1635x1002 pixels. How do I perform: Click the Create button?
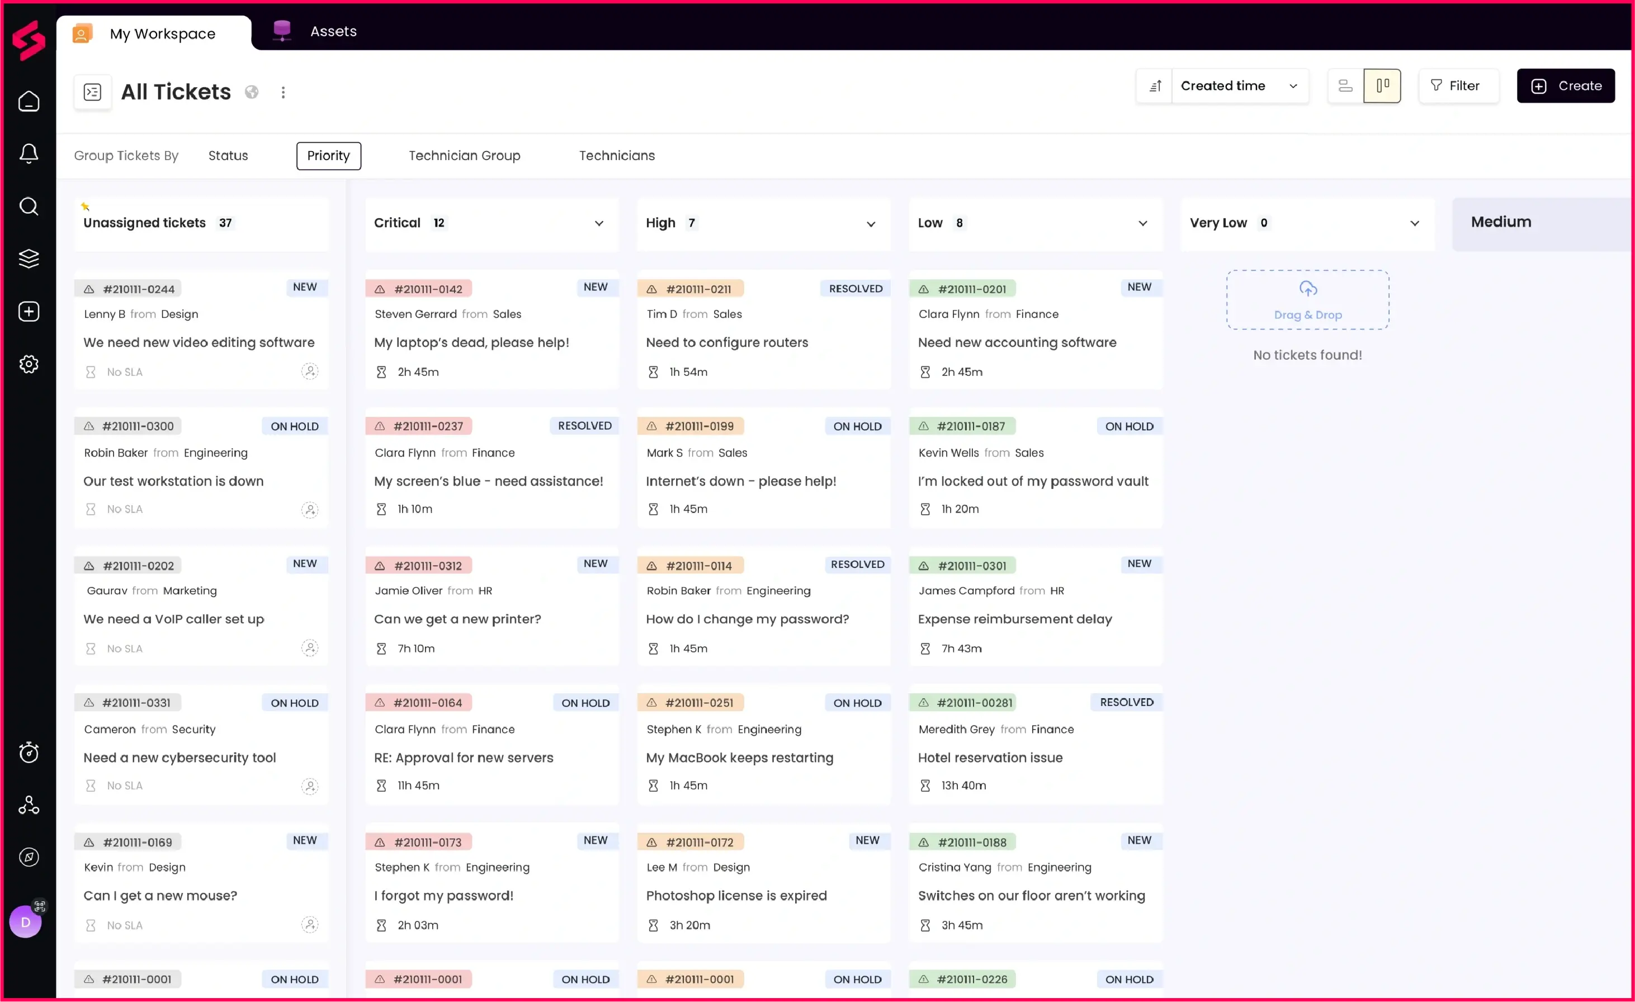pos(1566,86)
